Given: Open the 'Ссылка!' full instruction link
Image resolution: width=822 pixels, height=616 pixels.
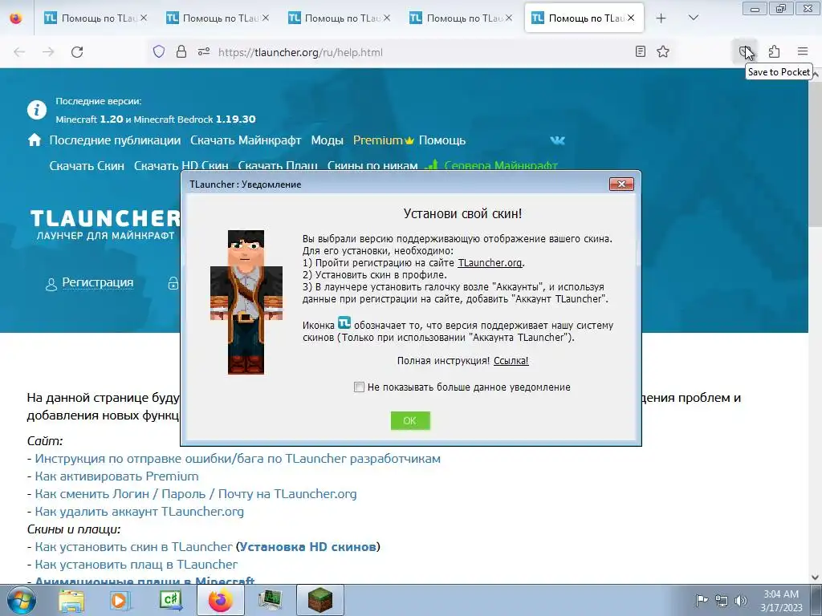Looking at the screenshot, I should (x=511, y=360).
